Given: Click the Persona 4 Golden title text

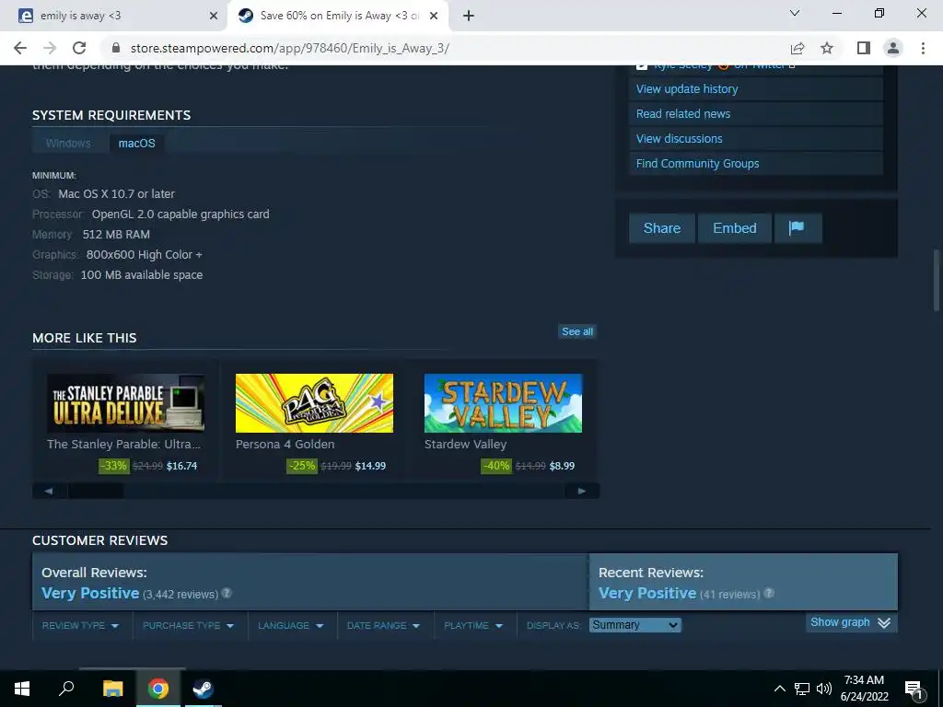Looking at the screenshot, I should 285,445.
